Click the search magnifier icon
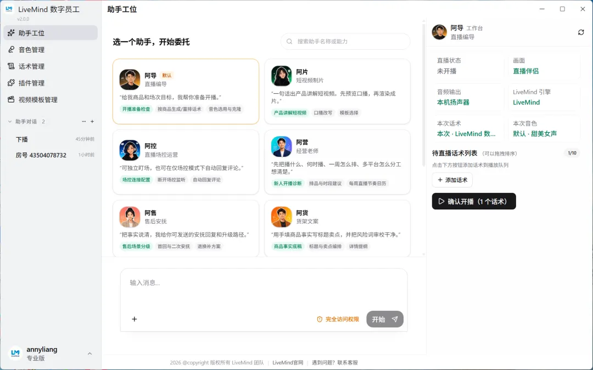The height and width of the screenshot is (370, 593). 289,41
